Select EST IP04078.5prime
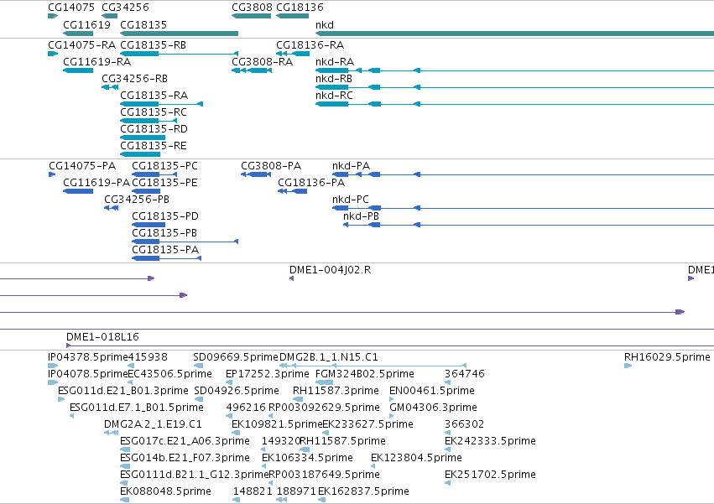The width and height of the screenshot is (714, 504). (53, 382)
